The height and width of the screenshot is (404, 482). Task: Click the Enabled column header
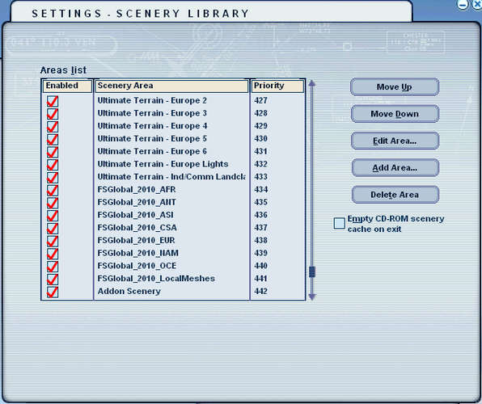click(67, 86)
